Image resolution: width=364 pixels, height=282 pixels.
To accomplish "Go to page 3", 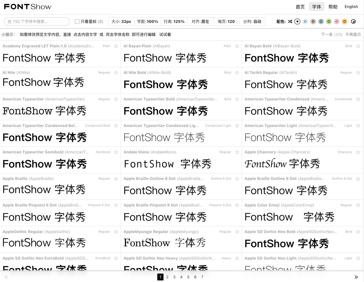I will 174,277.
